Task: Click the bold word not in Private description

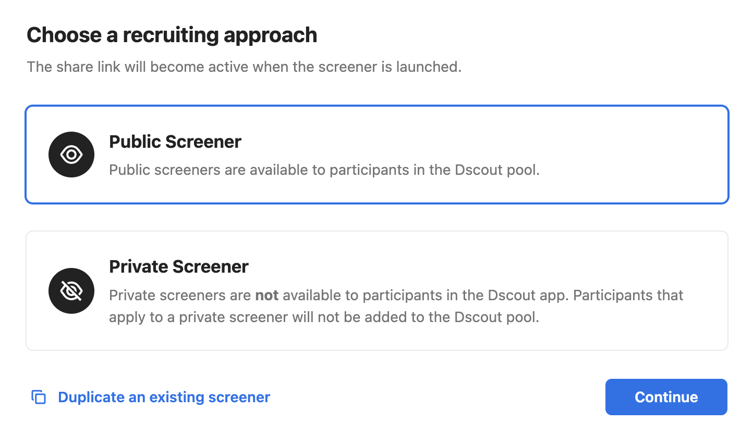Action: 267,296
